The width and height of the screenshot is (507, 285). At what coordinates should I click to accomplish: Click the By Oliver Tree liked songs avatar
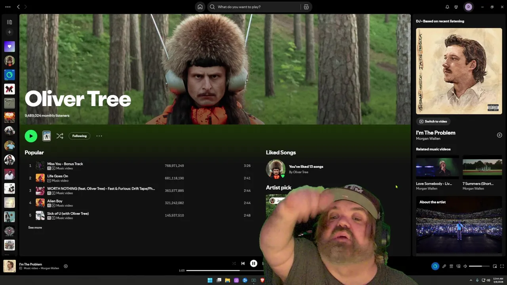(276, 169)
